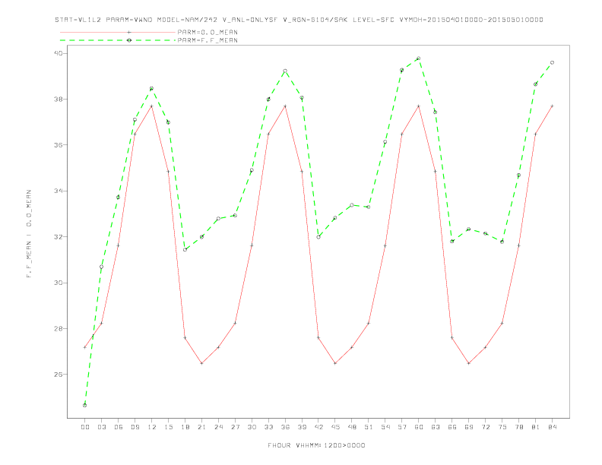Click the x-axis tick label 24
This screenshot has width=602, height=465.
point(218,427)
